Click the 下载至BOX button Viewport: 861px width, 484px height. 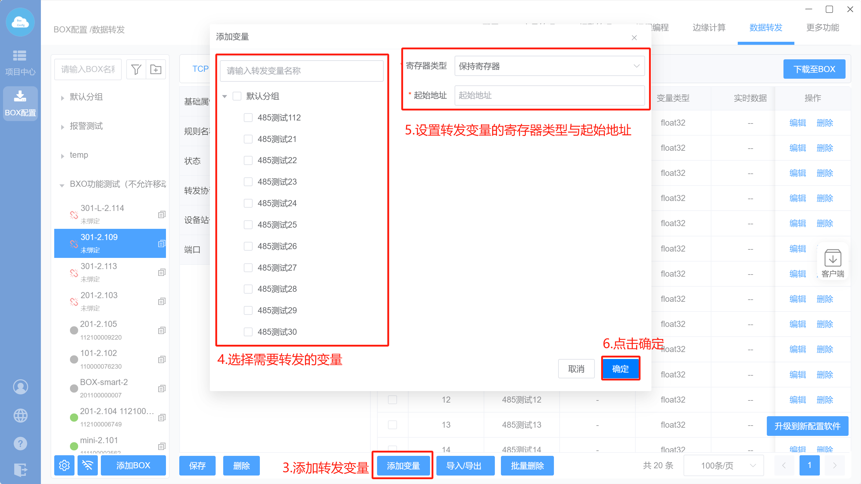(x=814, y=69)
